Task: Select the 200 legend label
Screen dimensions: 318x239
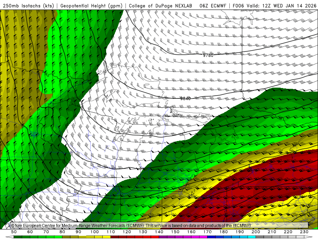Action: (256, 232)
